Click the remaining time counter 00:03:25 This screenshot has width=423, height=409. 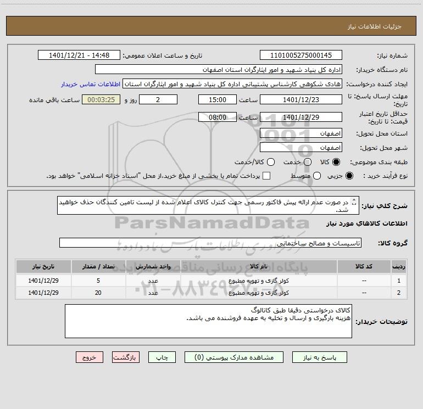click(101, 99)
